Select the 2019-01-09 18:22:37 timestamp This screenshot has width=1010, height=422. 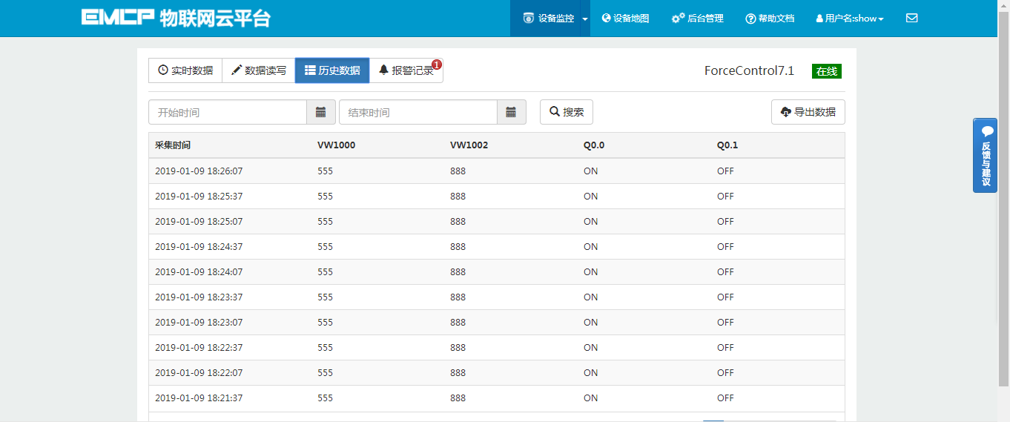point(199,347)
